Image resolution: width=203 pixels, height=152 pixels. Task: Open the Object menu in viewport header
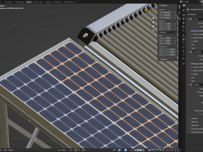[x=11, y=150]
